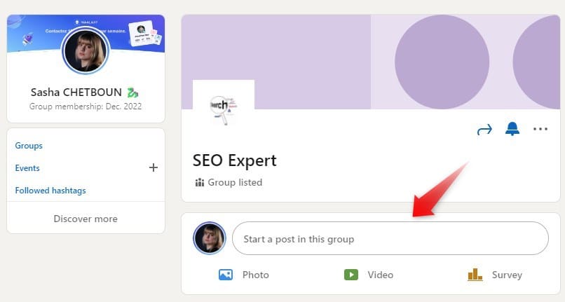Select the Video label to add video

click(x=380, y=275)
